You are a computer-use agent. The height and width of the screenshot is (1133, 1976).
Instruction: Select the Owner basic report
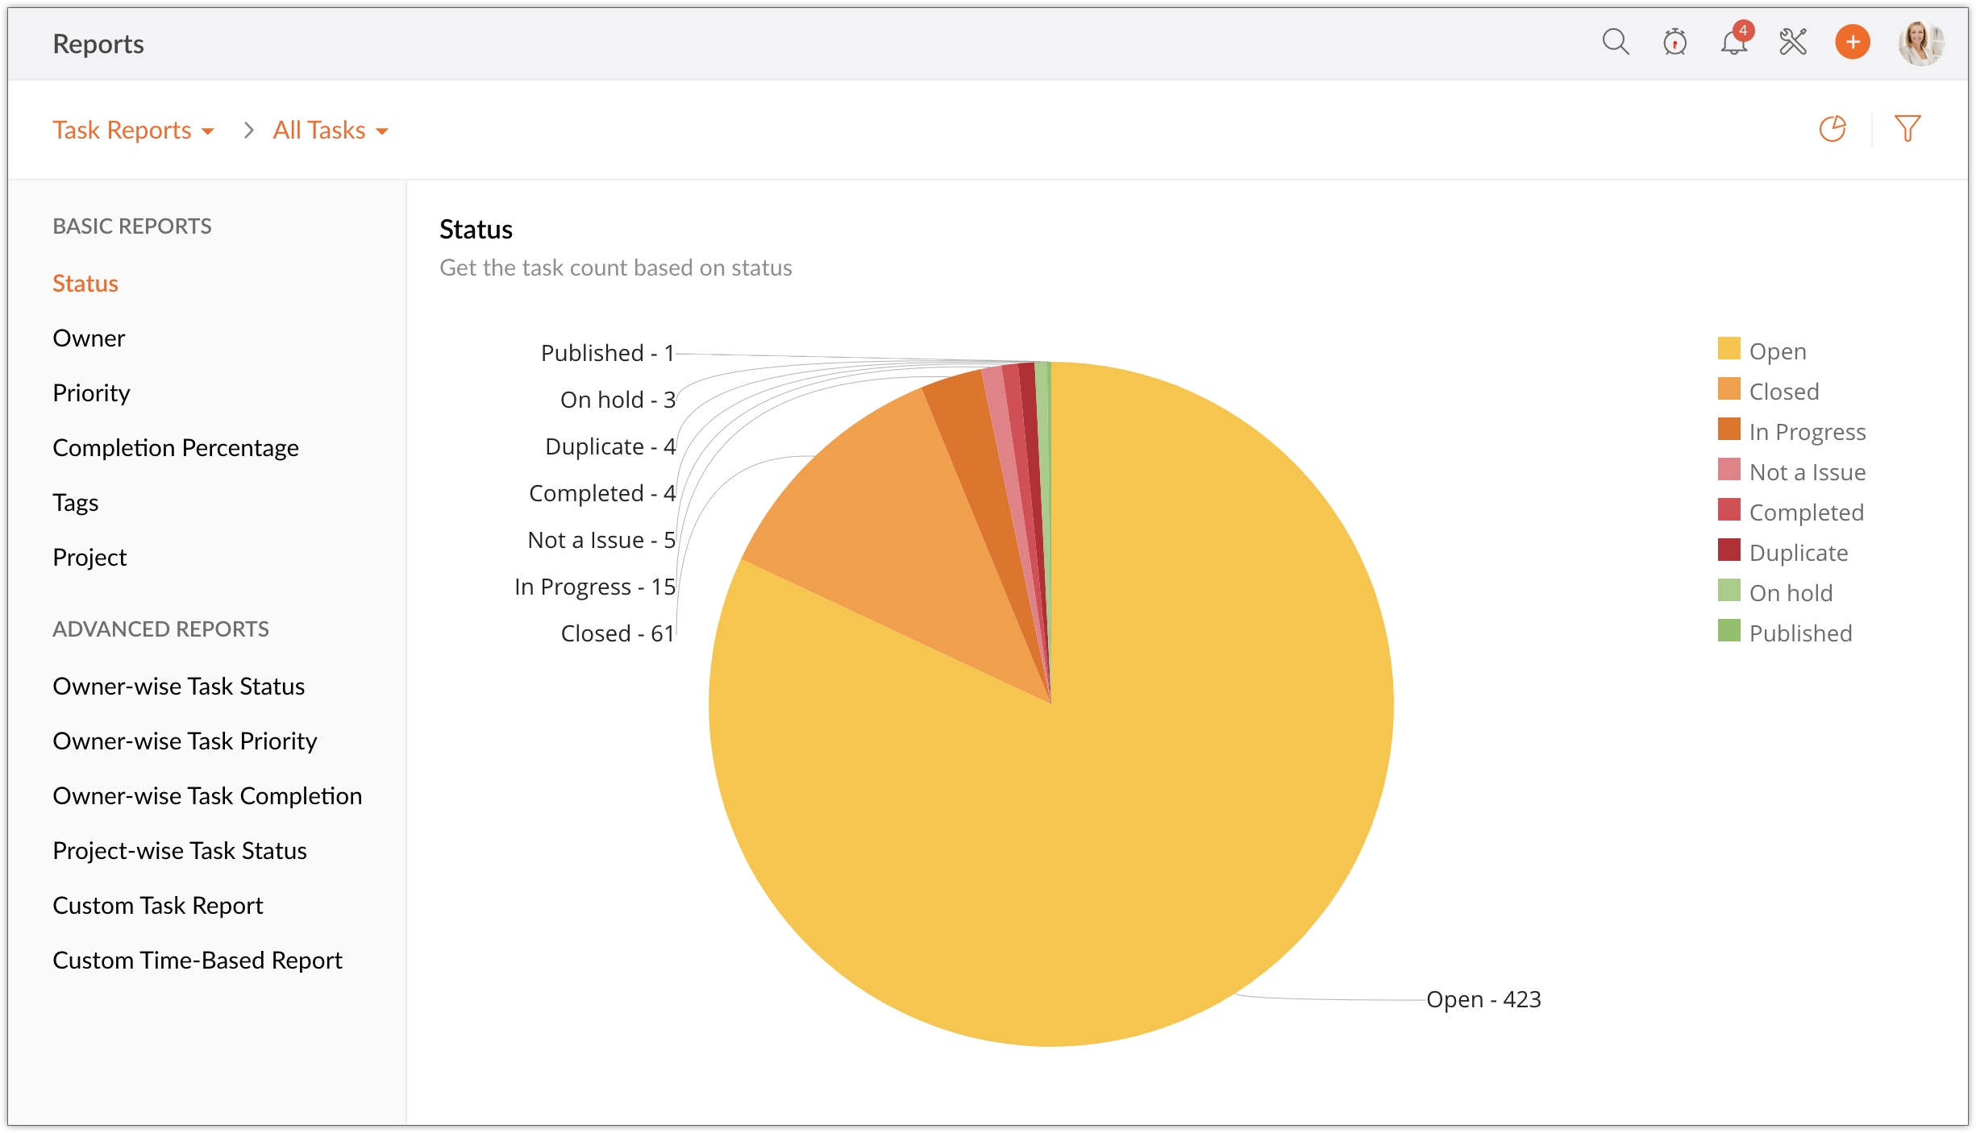[89, 338]
